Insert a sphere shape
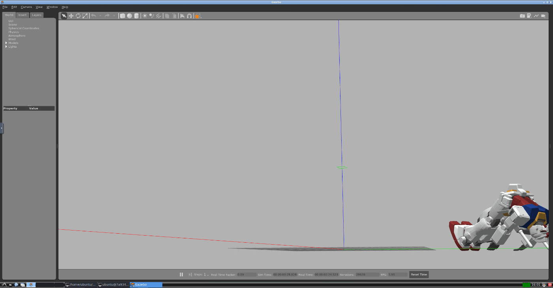Viewport: 553px width, 288px height. click(130, 16)
